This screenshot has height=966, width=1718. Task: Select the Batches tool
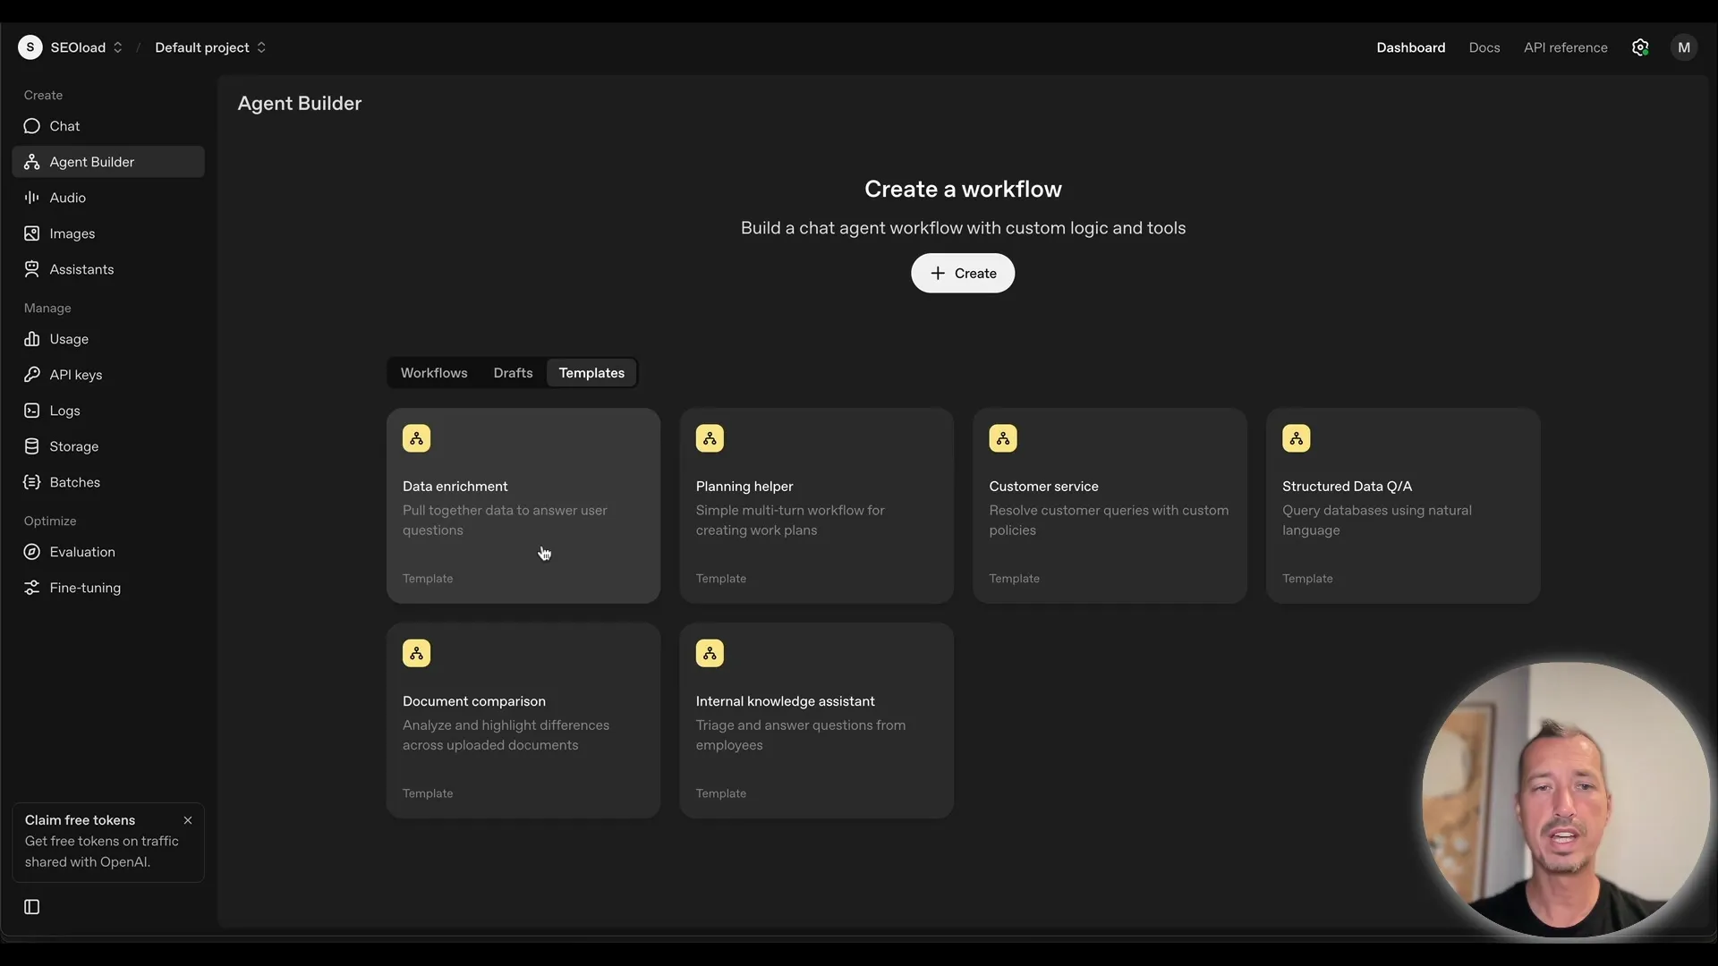coord(75,482)
